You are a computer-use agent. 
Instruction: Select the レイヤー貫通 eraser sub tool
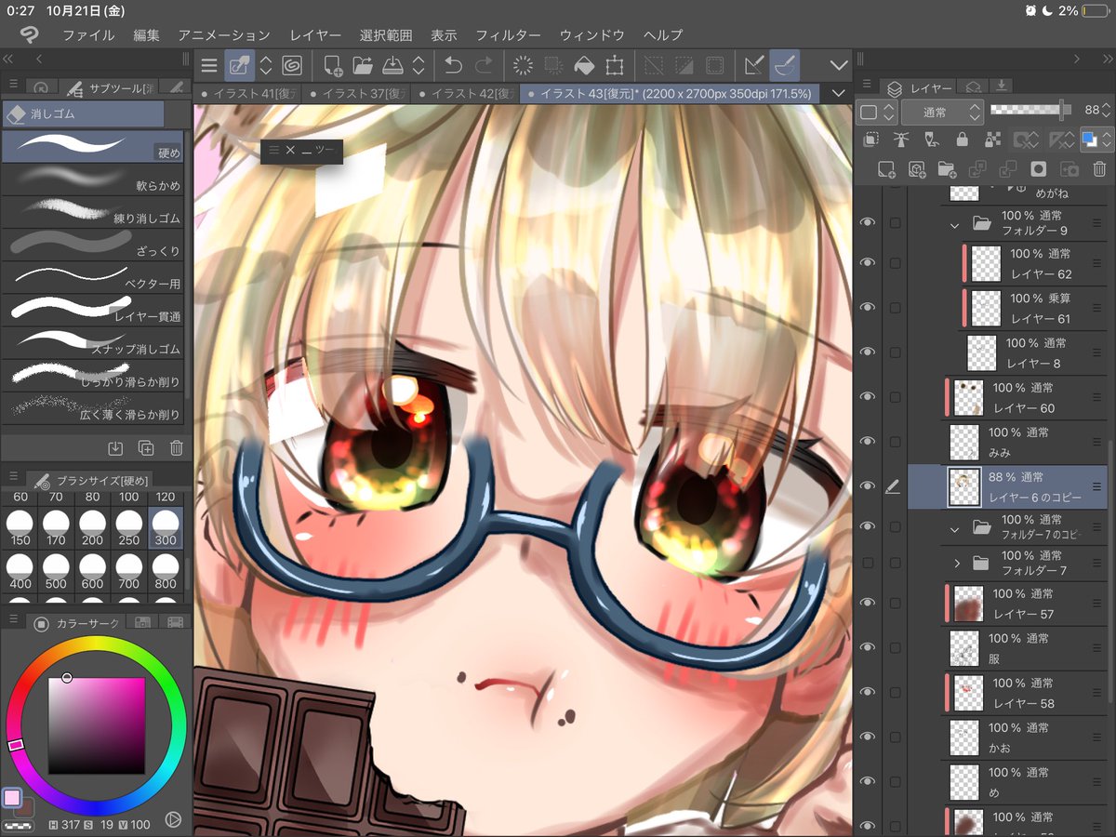[x=93, y=311]
